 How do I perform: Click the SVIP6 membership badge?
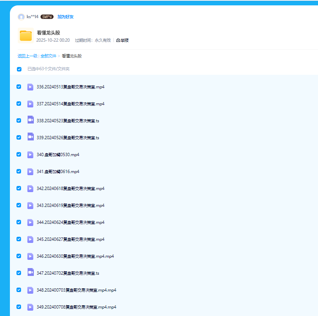[47, 17]
